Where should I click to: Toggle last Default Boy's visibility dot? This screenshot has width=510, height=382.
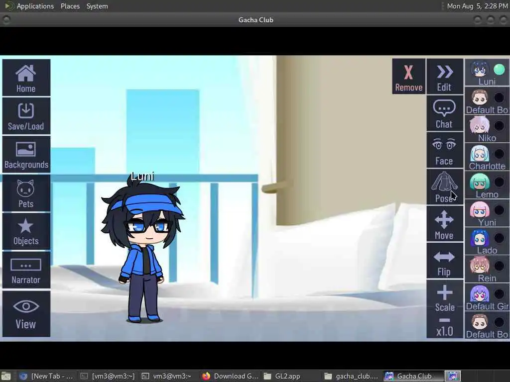499,322
